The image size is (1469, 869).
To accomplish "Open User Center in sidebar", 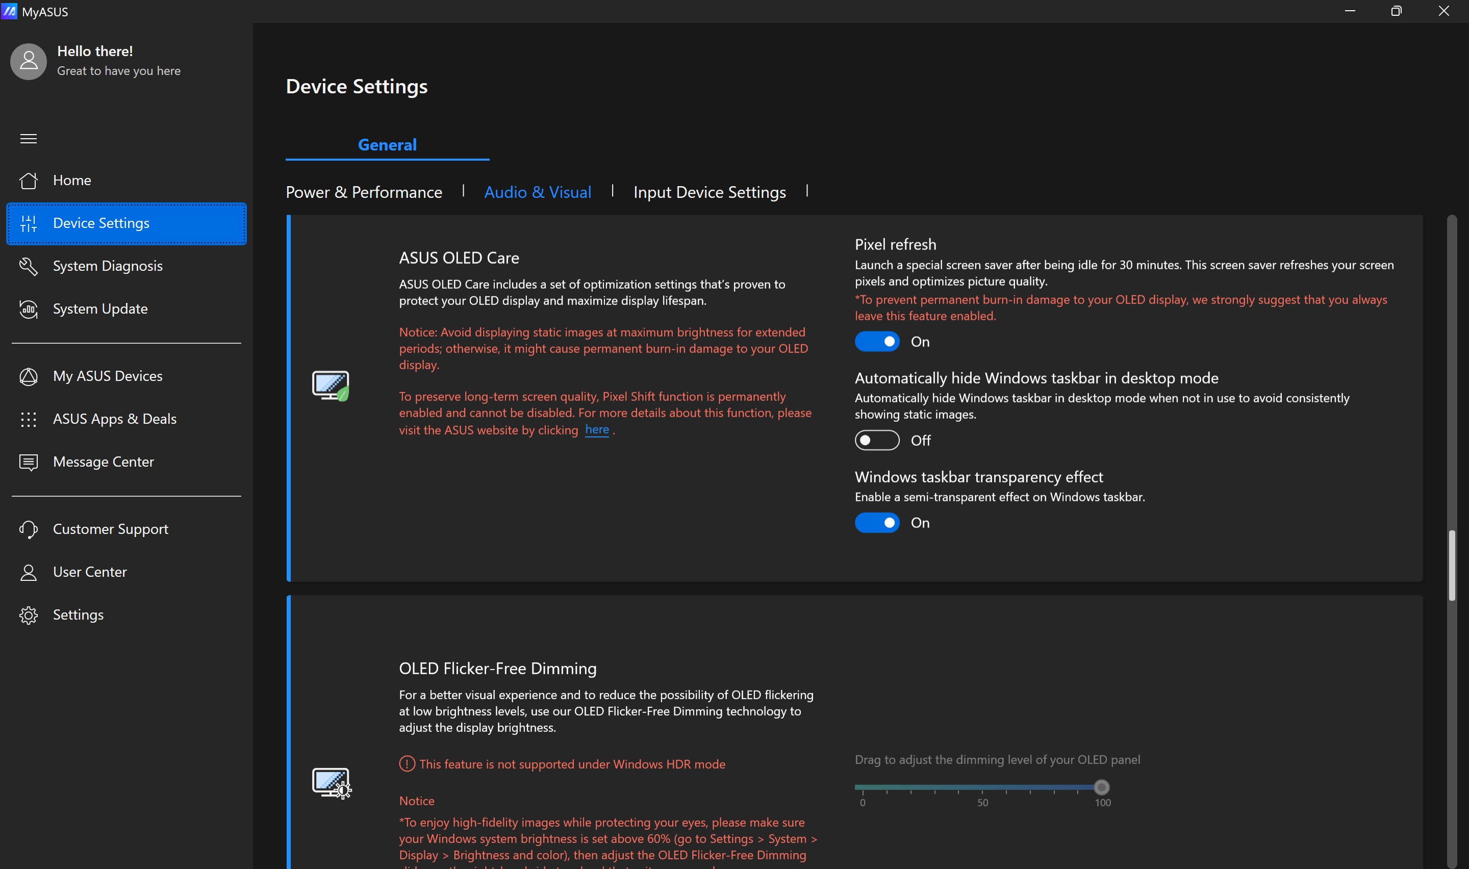I will point(90,572).
